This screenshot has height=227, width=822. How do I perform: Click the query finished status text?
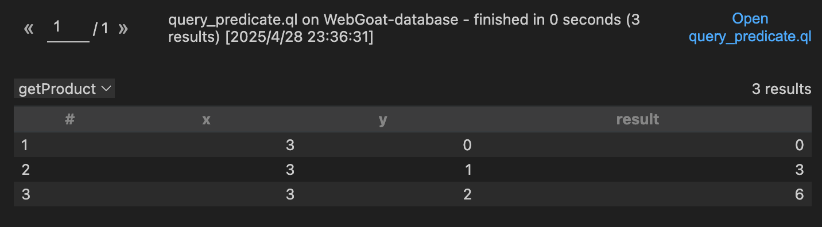pos(404,28)
